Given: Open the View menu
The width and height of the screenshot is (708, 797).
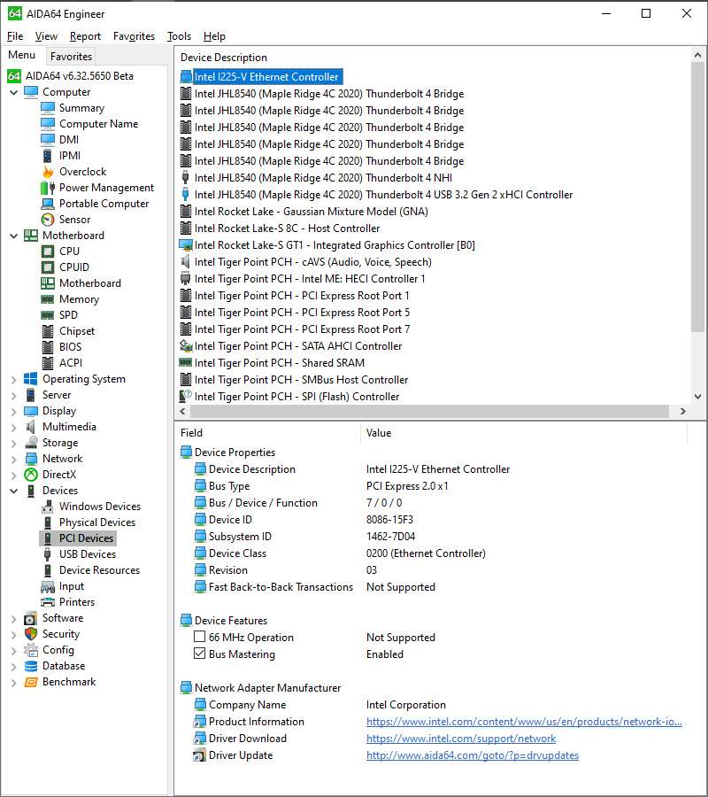Looking at the screenshot, I should click(x=46, y=36).
